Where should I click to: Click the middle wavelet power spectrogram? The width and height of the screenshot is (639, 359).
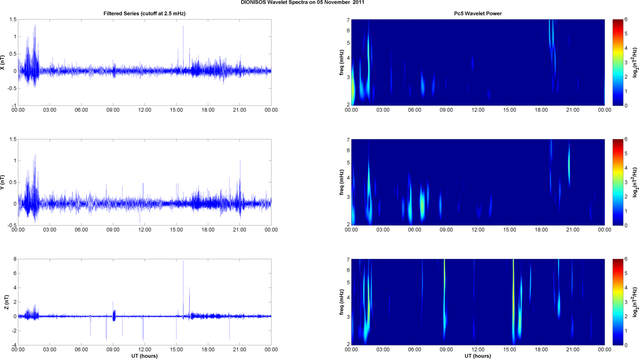click(478, 182)
